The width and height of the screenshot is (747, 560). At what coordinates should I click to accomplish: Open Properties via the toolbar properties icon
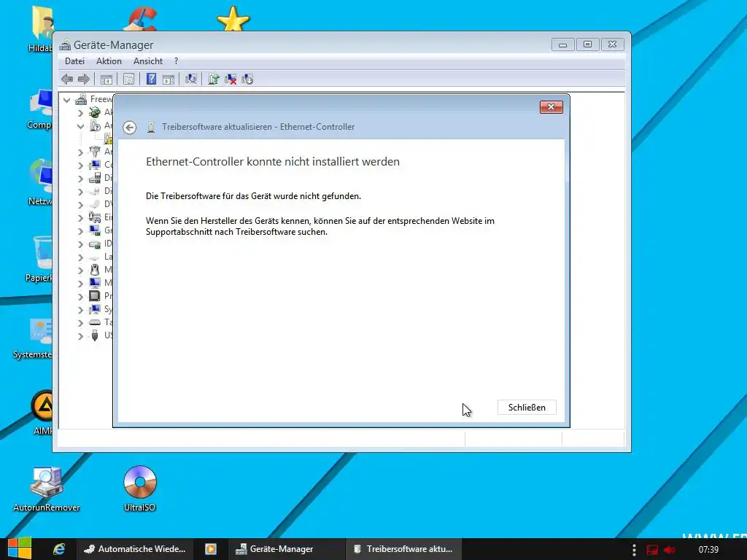coord(128,79)
